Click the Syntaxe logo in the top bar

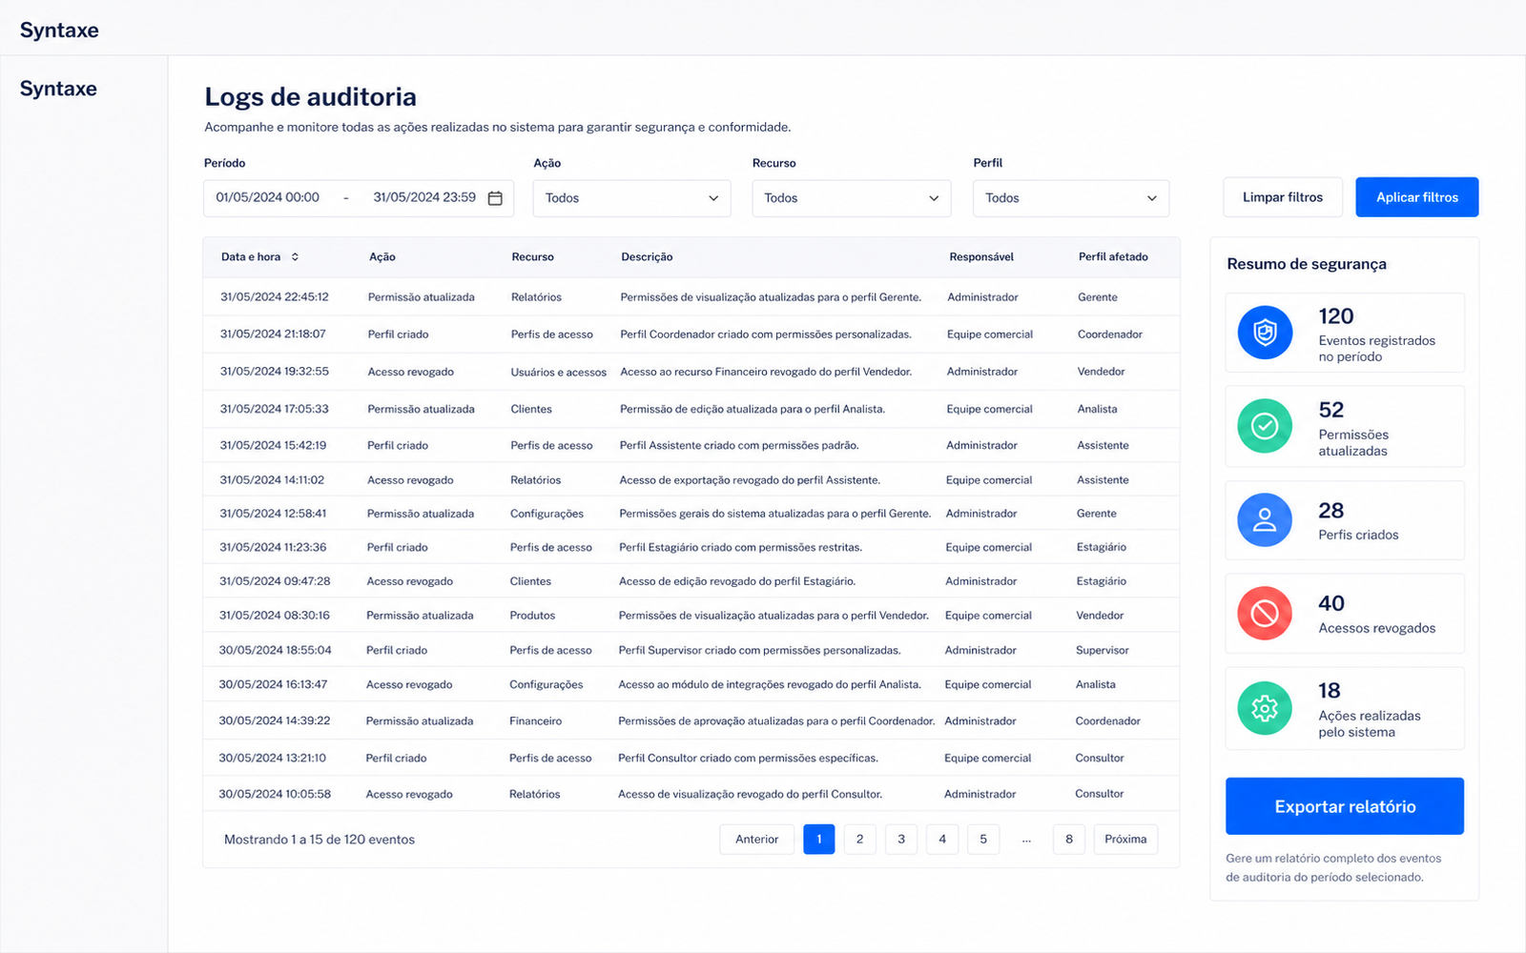[x=59, y=30]
